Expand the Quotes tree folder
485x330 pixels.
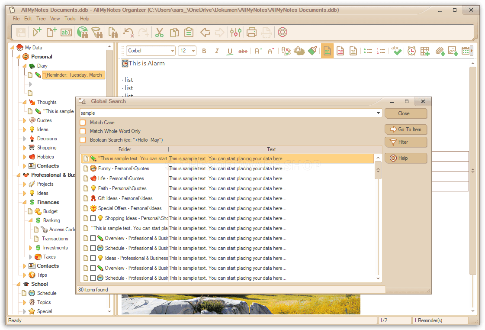tap(24, 120)
